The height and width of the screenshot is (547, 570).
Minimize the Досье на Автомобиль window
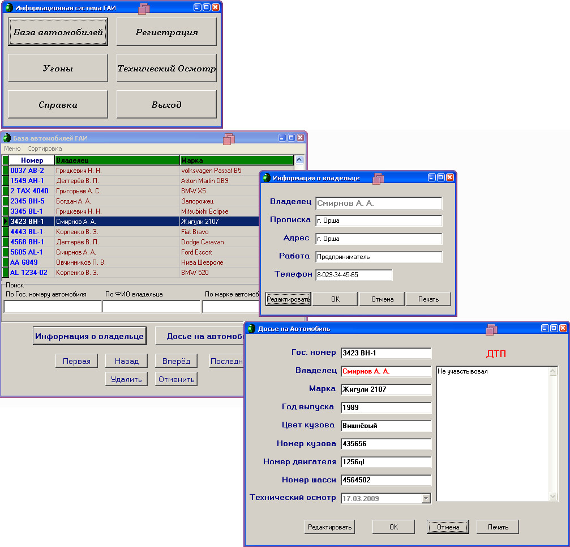tap(545, 328)
